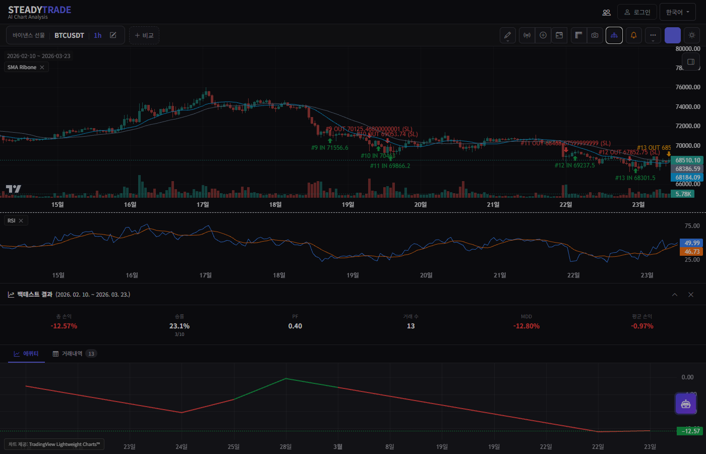The width and height of the screenshot is (706, 454).
Task: Click the #11 IN 69866.2 trade marker
Action: (x=390, y=166)
